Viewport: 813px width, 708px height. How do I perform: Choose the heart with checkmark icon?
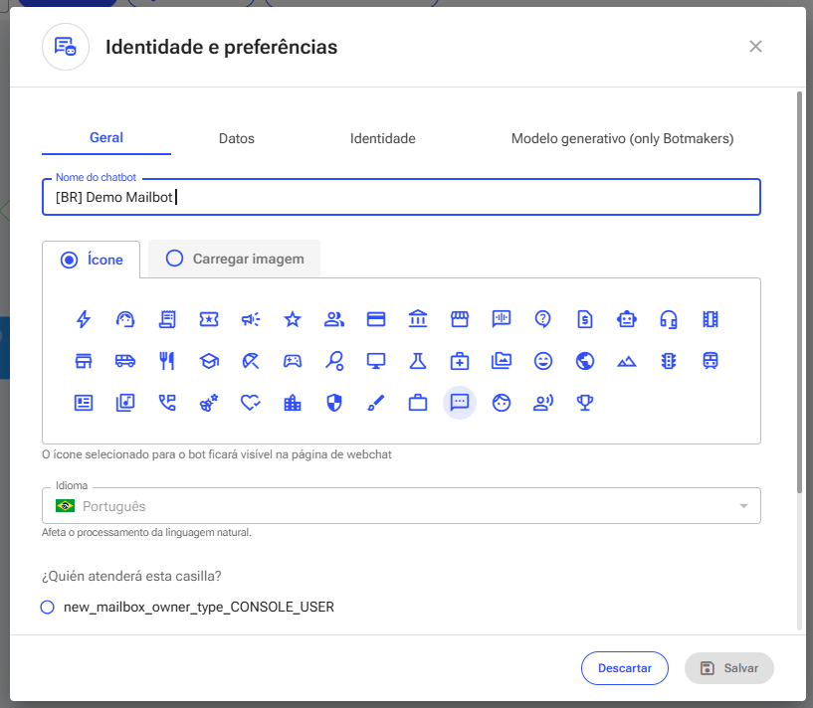click(x=251, y=403)
